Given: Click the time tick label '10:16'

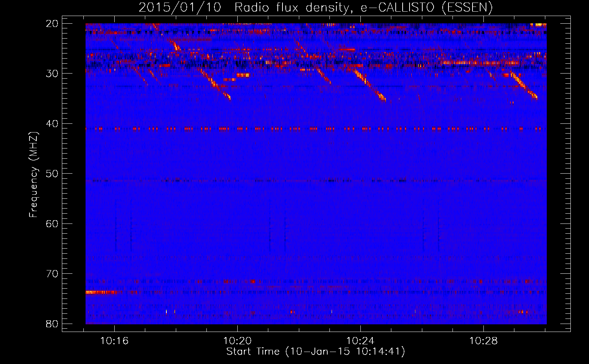Looking at the screenshot, I should tap(115, 341).
